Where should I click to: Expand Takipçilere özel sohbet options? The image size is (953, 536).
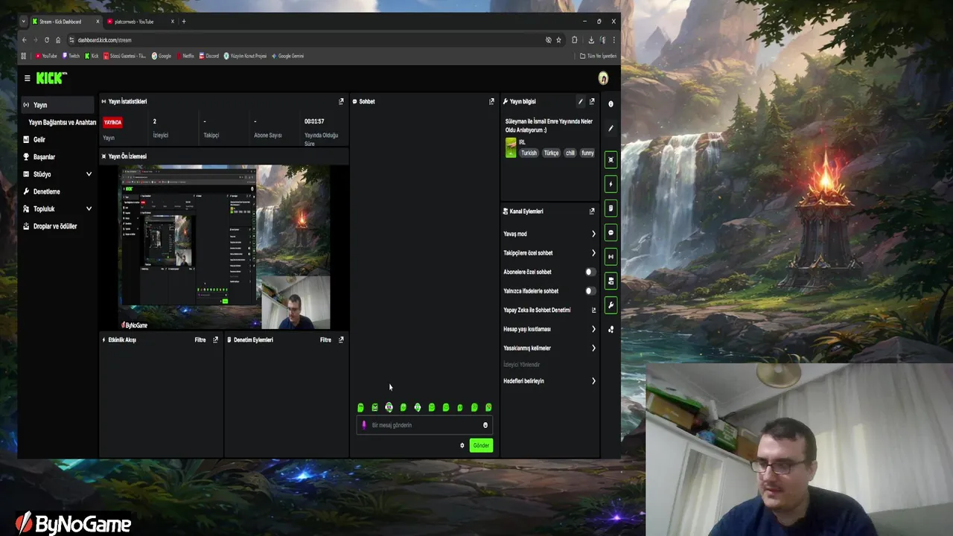point(593,253)
